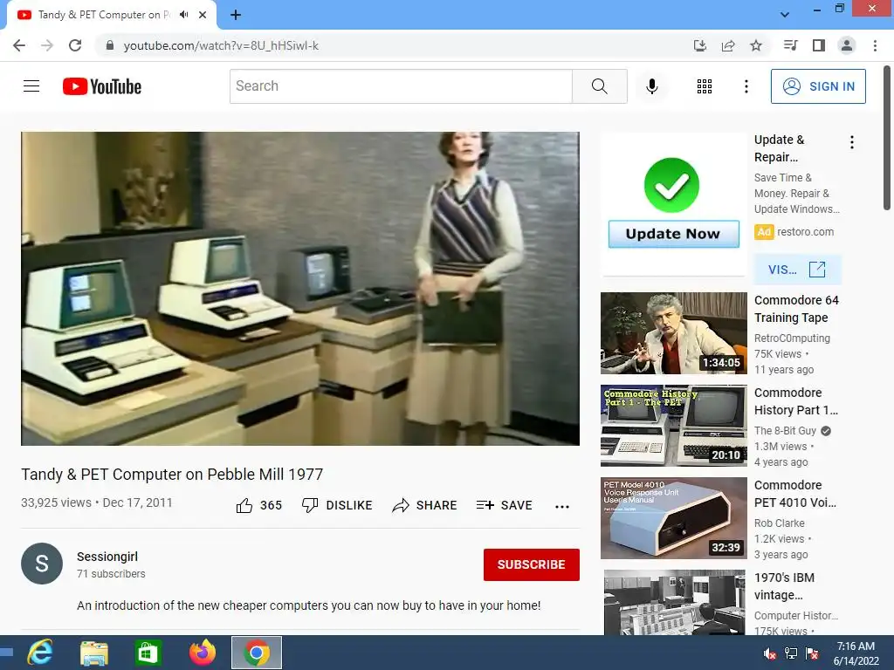
Task: Mute the tab via speaker icon
Action: pyautogui.click(x=183, y=15)
